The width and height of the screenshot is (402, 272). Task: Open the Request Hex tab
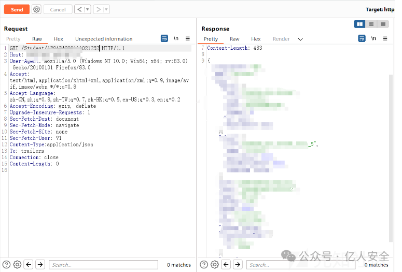pos(59,39)
